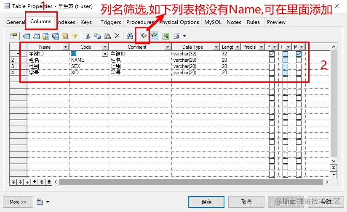Click the Insert a Row icon

pos(27,36)
